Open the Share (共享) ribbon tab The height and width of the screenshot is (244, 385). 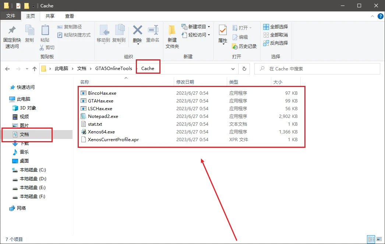(50, 16)
